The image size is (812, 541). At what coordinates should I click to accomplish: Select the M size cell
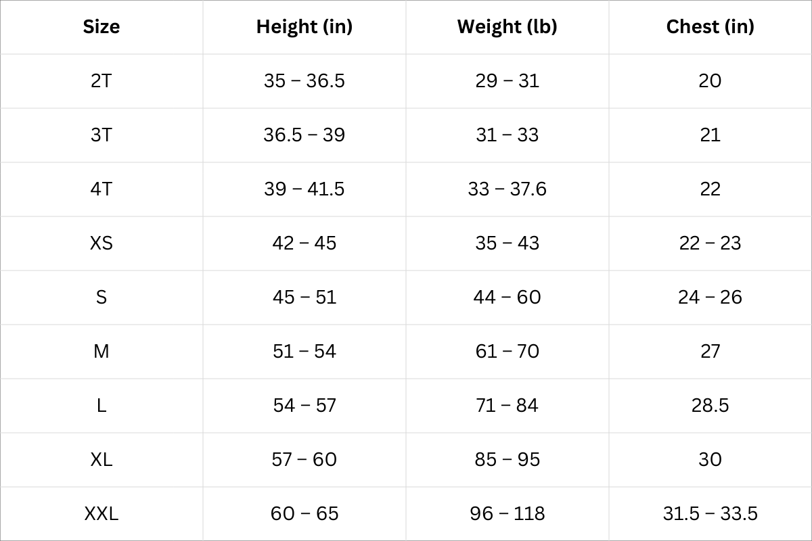click(x=101, y=352)
